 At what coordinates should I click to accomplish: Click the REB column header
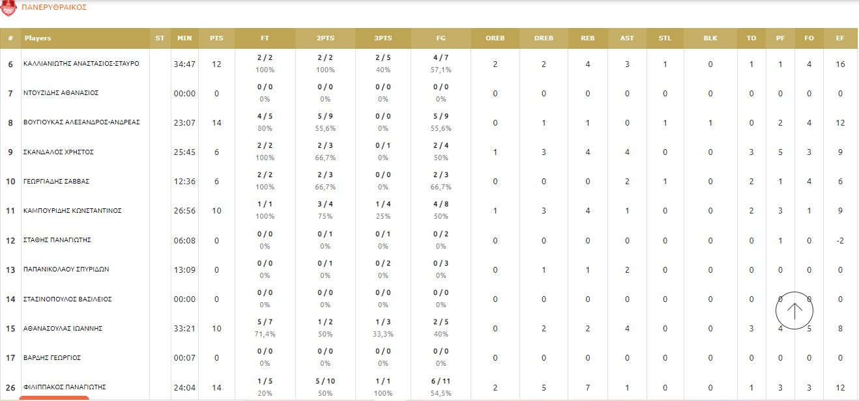(x=587, y=38)
